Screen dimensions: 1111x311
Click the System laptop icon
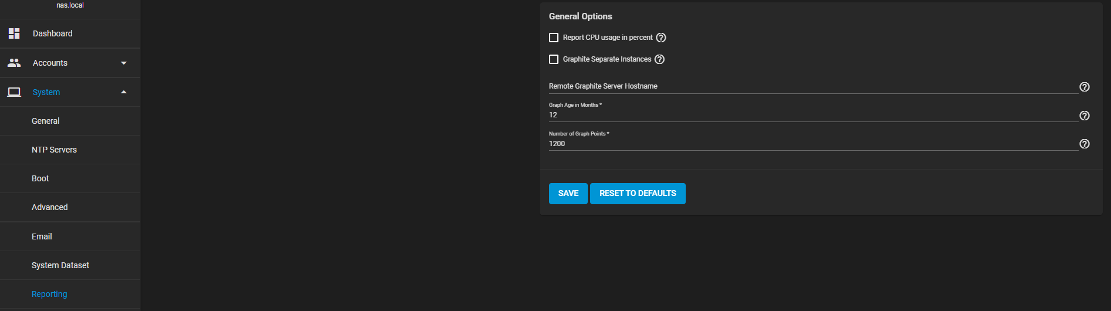tap(14, 92)
